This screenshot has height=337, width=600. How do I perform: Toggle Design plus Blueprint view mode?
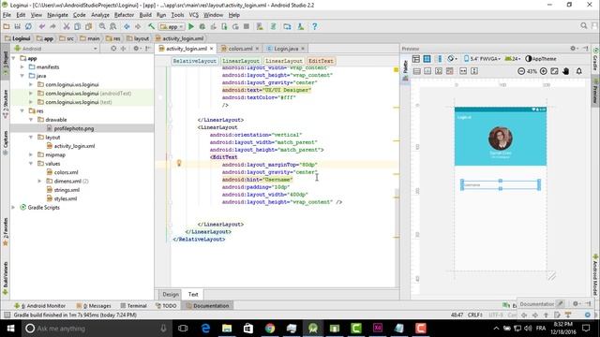[439, 59]
